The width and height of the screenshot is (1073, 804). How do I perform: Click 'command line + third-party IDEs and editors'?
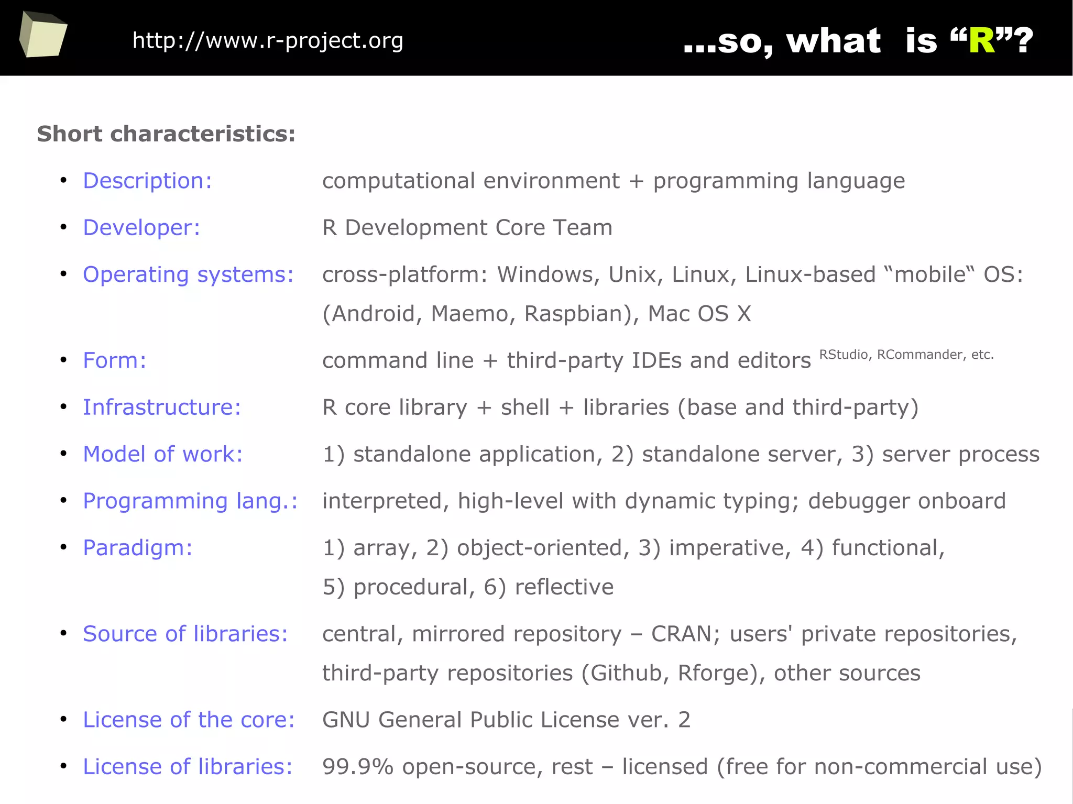pyautogui.click(x=566, y=361)
